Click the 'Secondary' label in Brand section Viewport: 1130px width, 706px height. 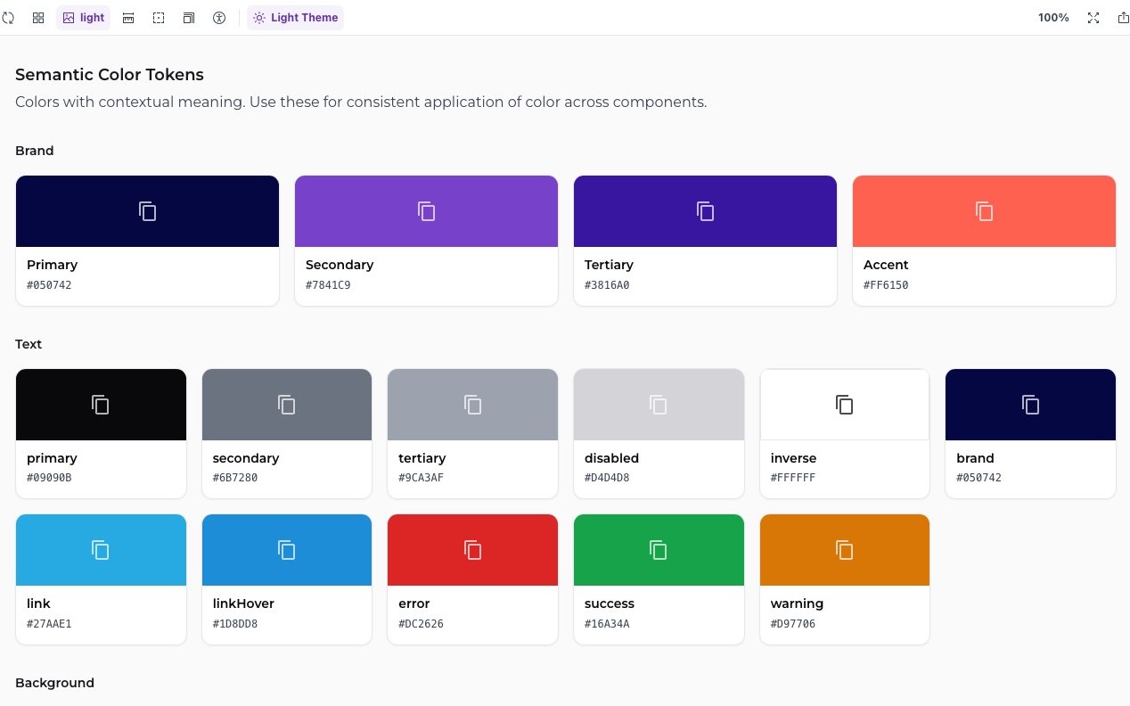[x=340, y=265]
